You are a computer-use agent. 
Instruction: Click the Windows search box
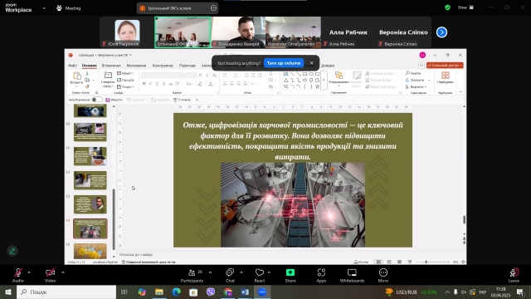coord(66,292)
